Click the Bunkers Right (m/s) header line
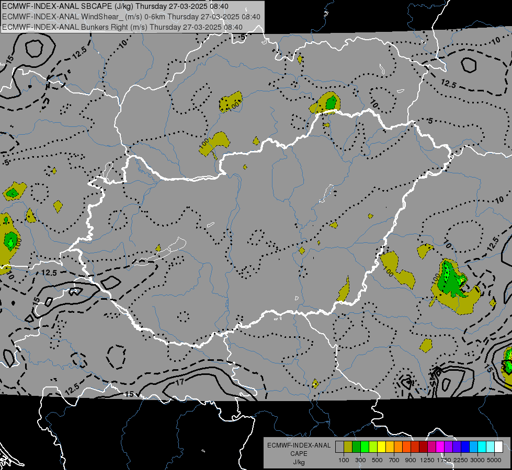Screen dimensions: 512x470 coord(122,27)
